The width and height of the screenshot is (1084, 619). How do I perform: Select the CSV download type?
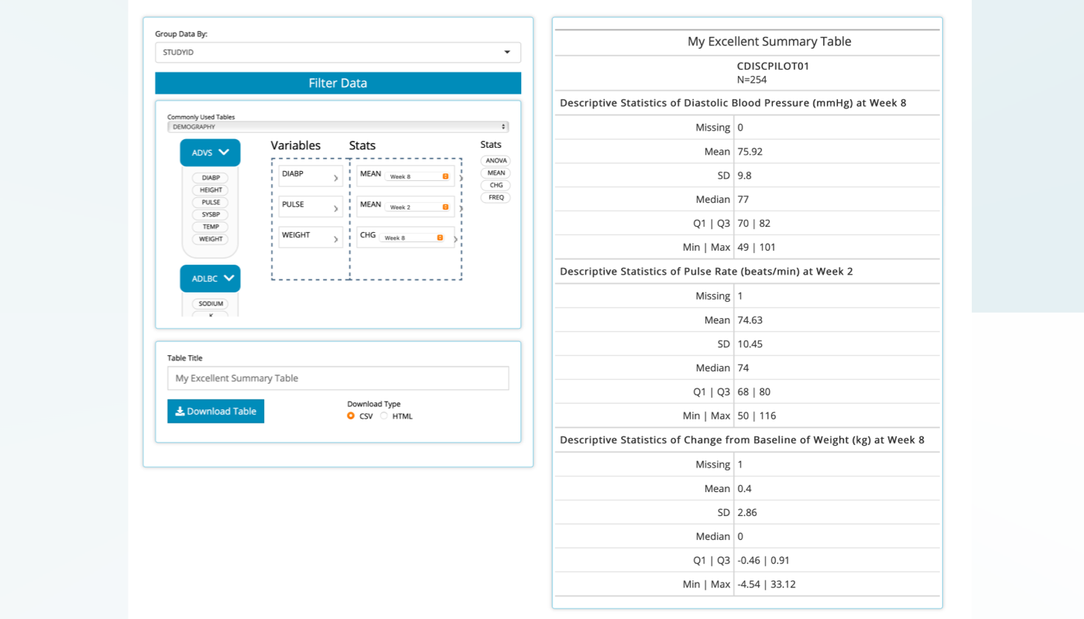pos(351,416)
